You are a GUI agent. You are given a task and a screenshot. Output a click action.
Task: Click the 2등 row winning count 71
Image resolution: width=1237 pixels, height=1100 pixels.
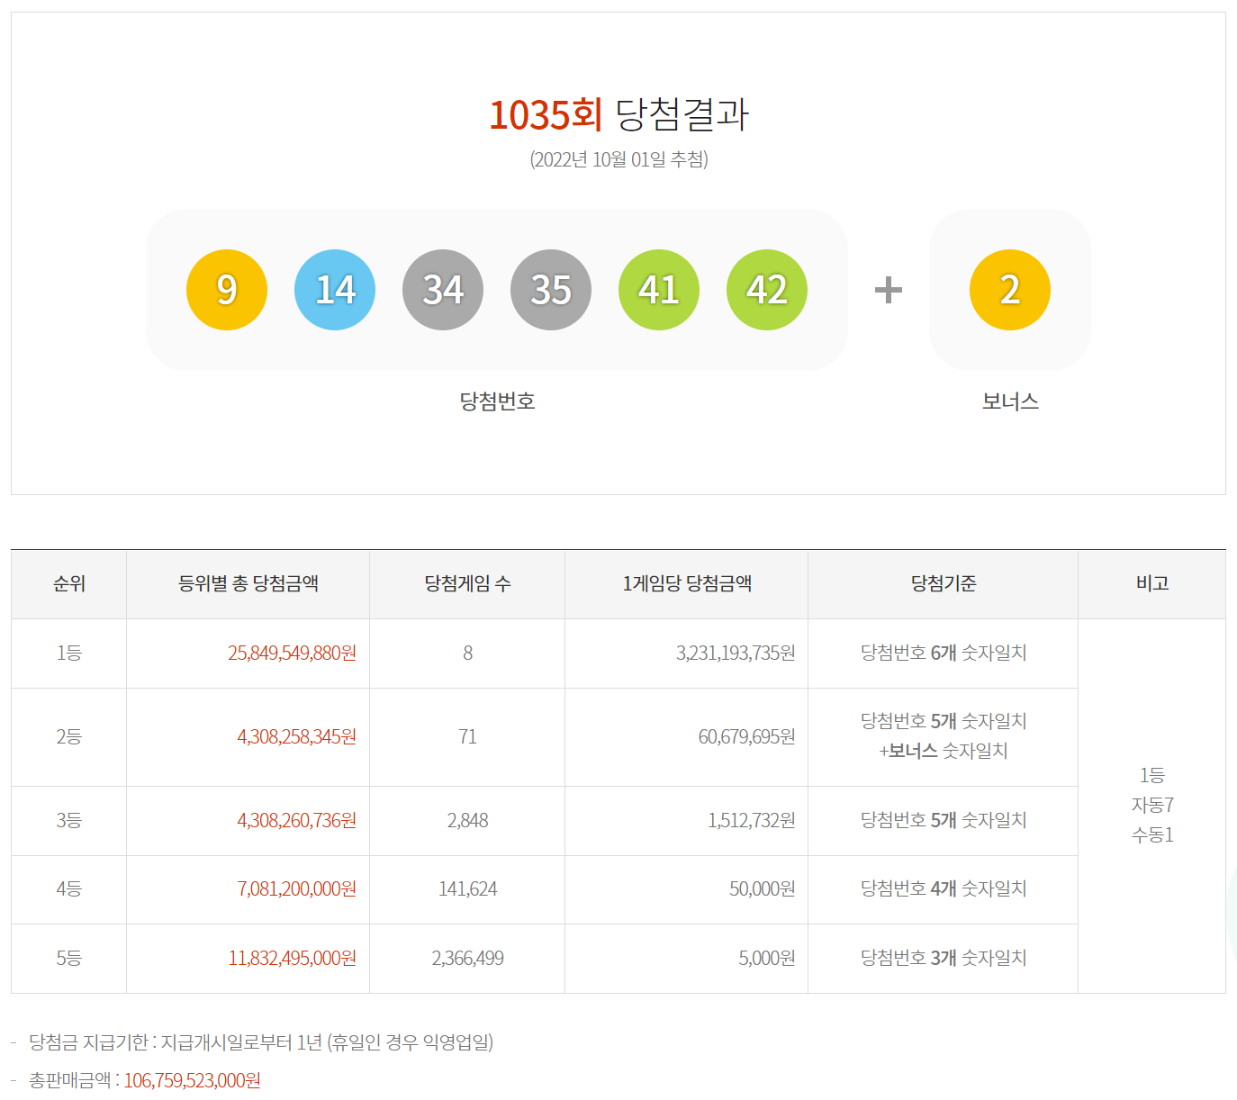click(x=466, y=736)
